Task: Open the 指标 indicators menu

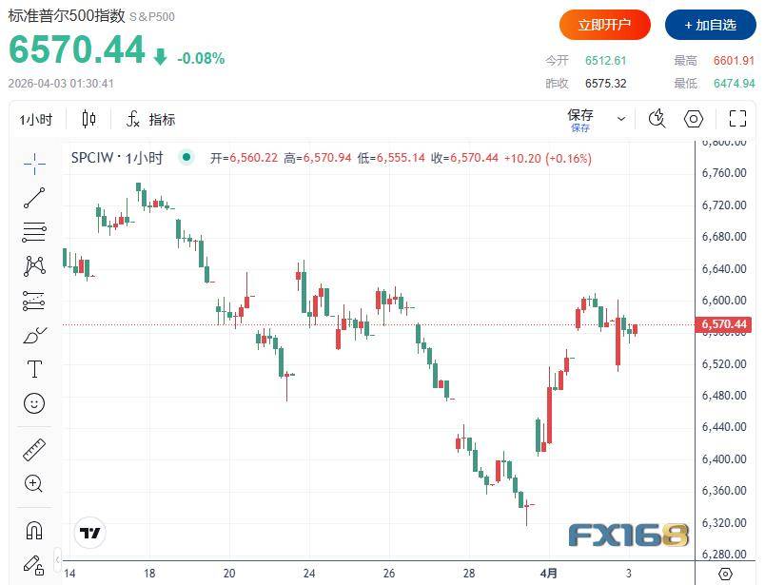Action: pos(150,119)
